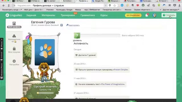The height and width of the screenshot is (102, 182).
Task: Click the Yandex Я home button
Action: tap(9, 6)
